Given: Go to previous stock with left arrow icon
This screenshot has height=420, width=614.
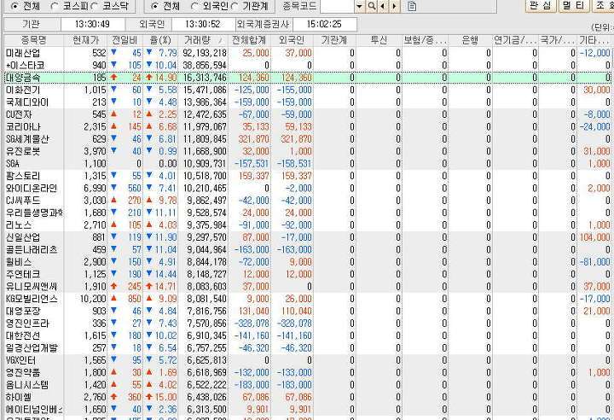Looking at the screenshot, I should [x=383, y=6].
